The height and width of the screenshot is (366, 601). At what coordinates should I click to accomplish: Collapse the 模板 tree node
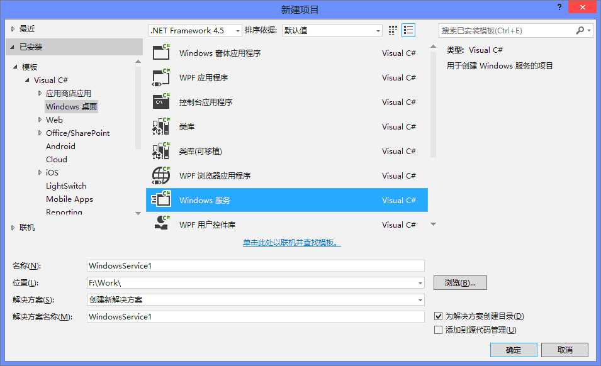pos(15,67)
